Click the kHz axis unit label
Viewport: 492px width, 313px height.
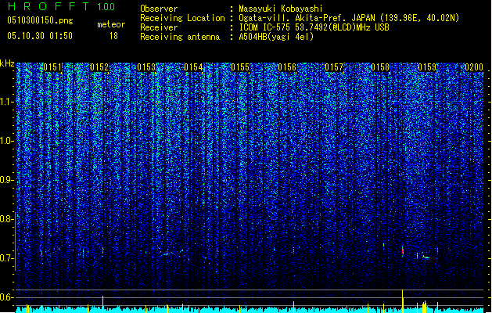click(x=7, y=63)
